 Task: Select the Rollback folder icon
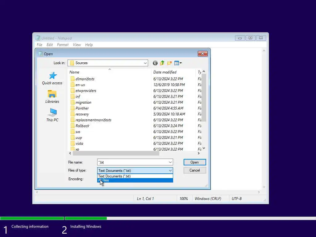coord(73,126)
